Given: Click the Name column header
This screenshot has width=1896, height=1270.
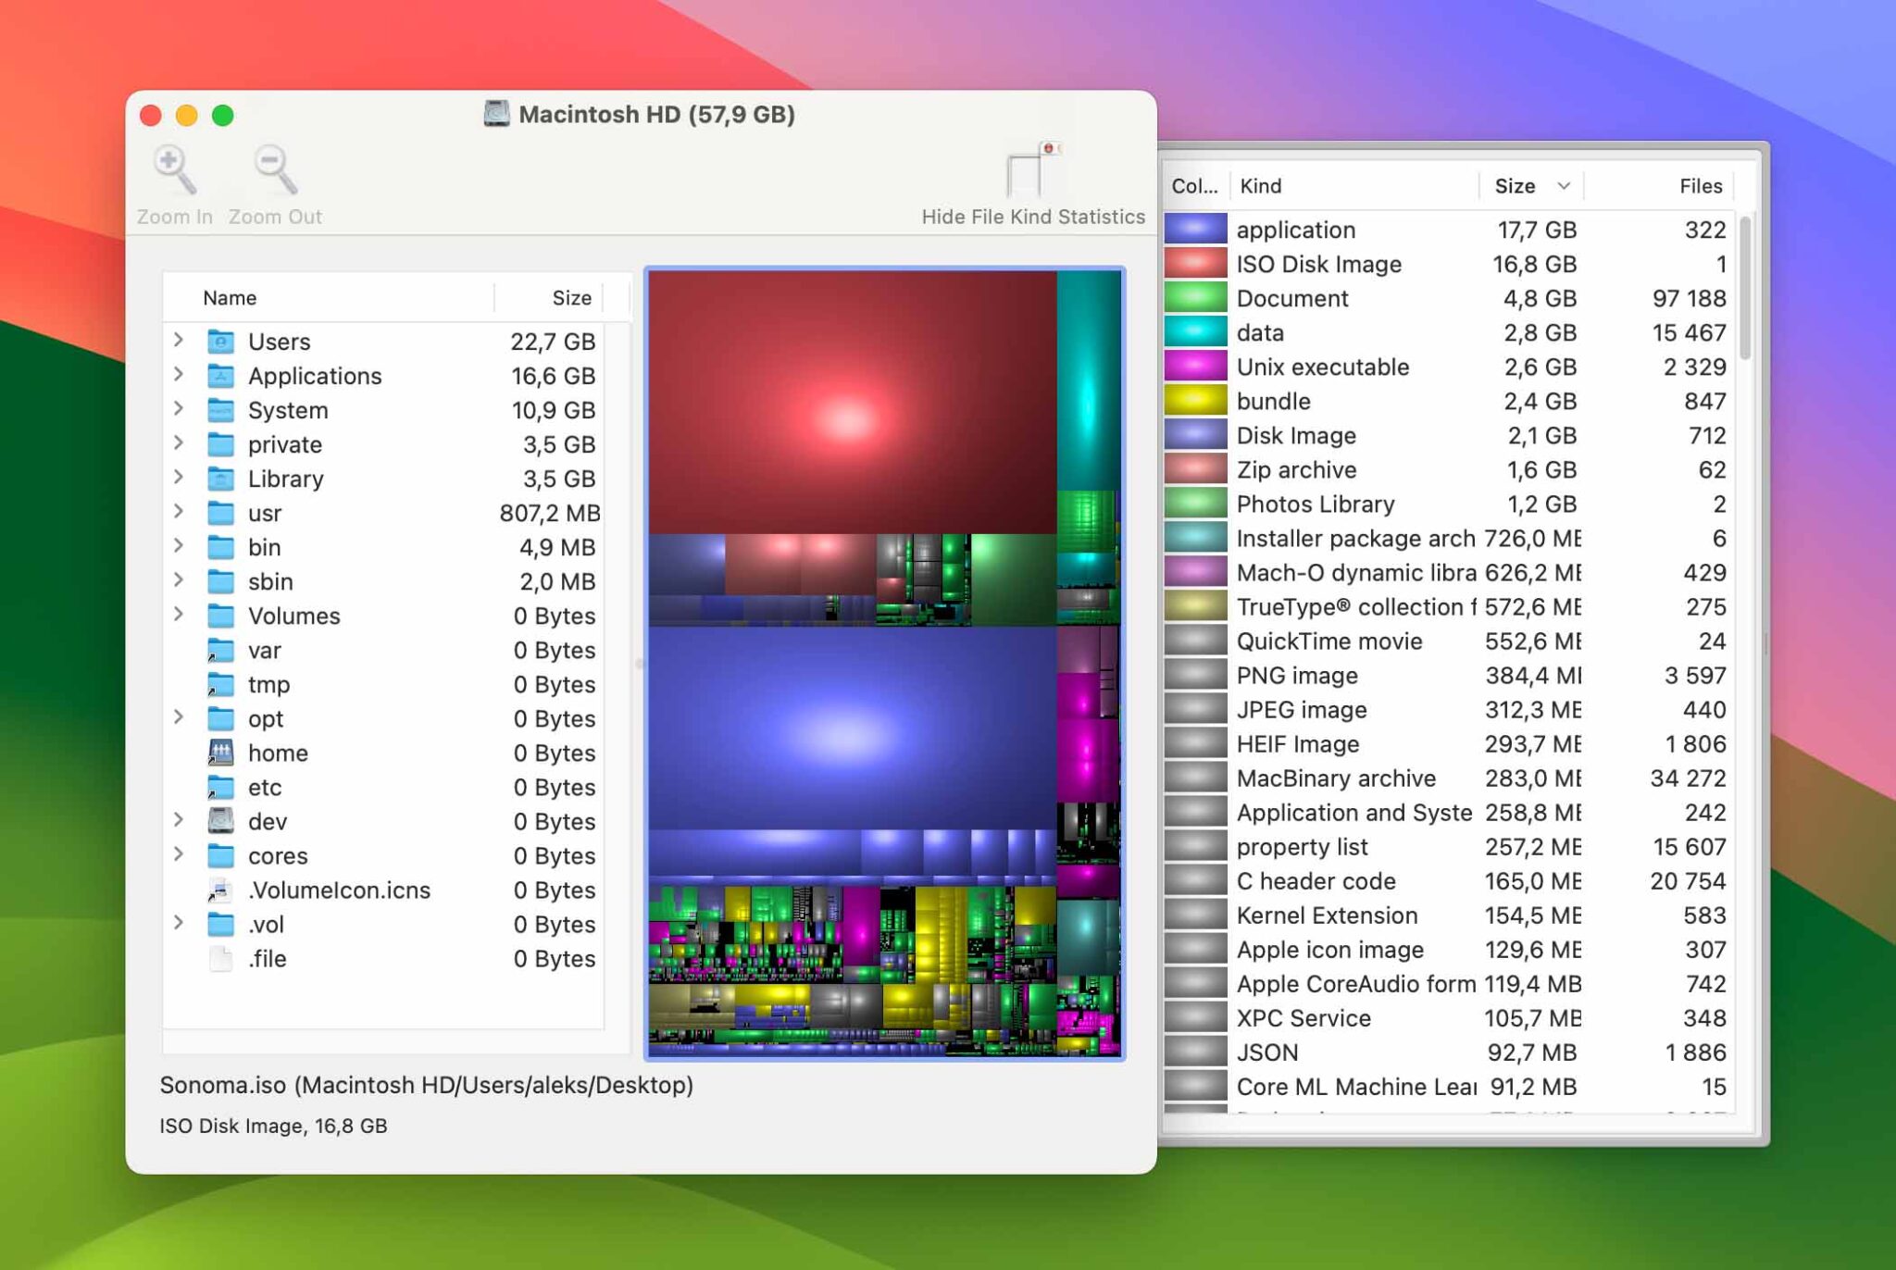Looking at the screenshot, I should [x=229, y=297].
